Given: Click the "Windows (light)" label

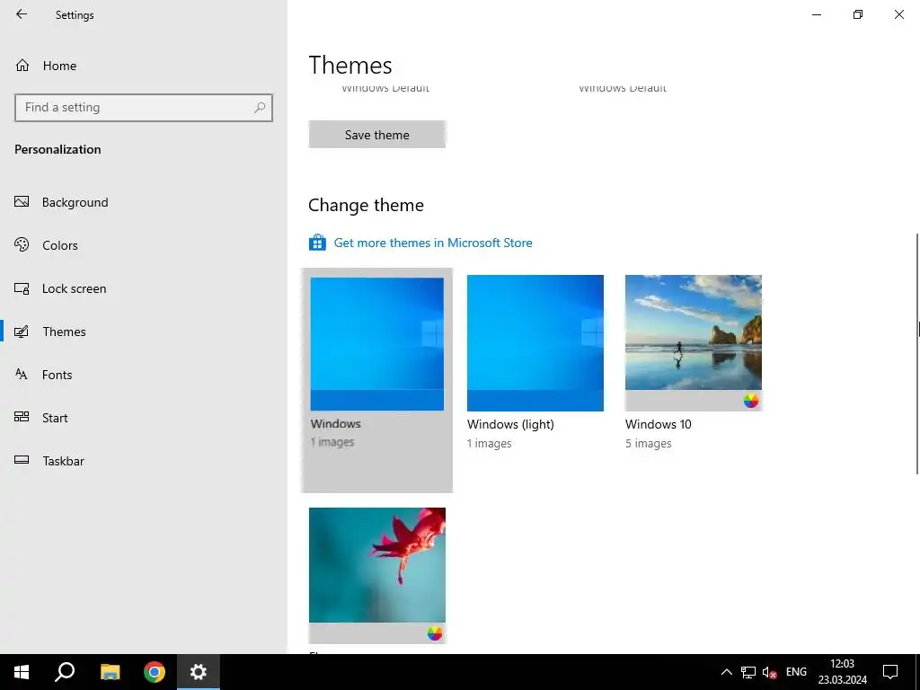Looking at the screenshot, I should 510,424.
